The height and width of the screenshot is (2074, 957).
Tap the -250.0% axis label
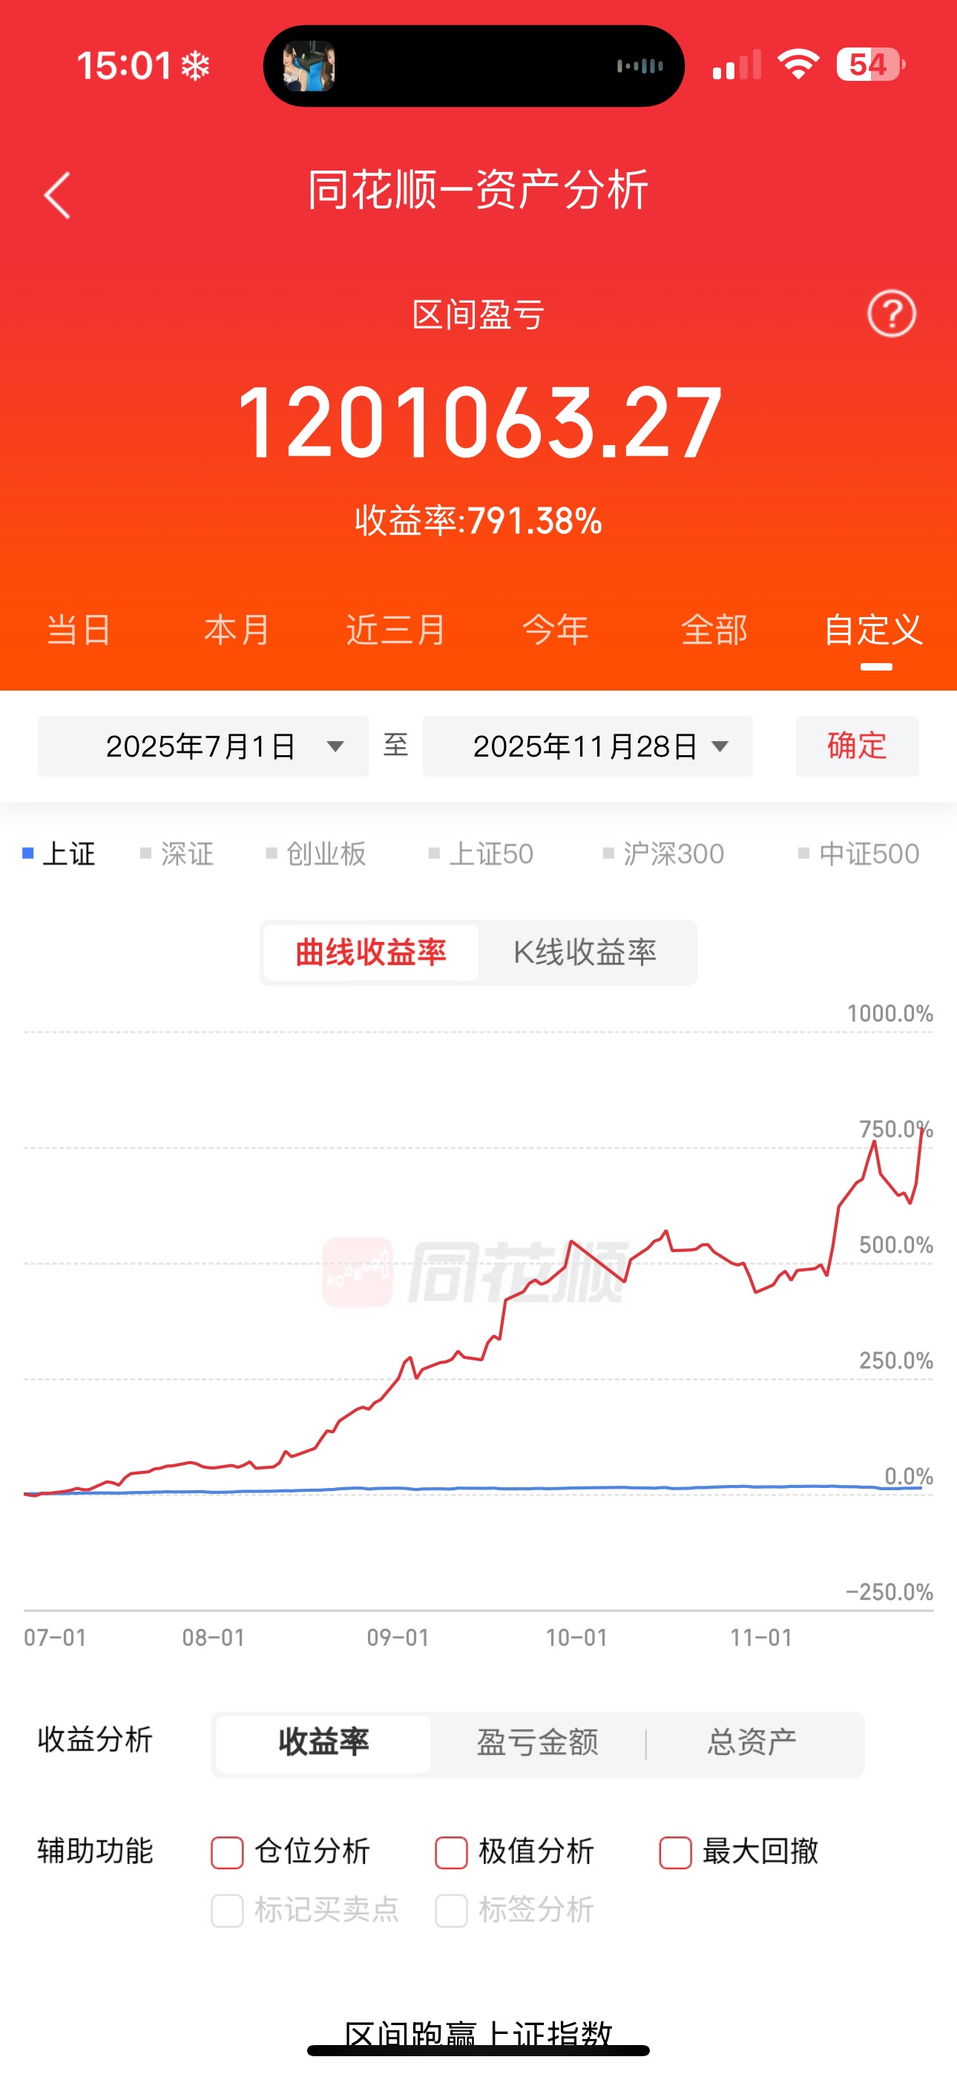coord(889,1593)
